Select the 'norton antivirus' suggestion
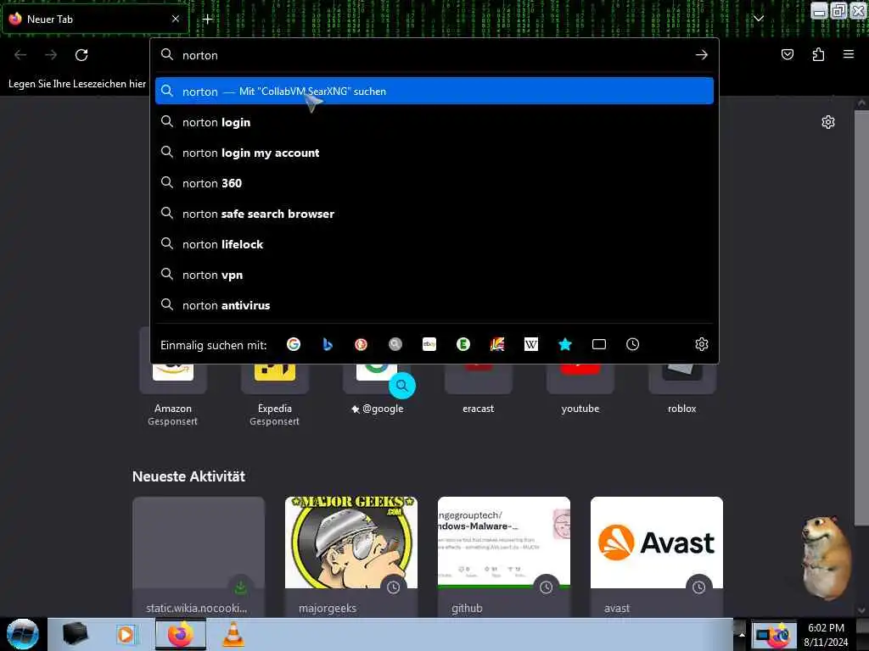869x651 pixels. 434,305
